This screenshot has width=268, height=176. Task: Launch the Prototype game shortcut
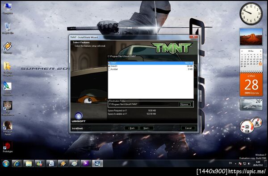pyautogui.click(x=8, y=147)
